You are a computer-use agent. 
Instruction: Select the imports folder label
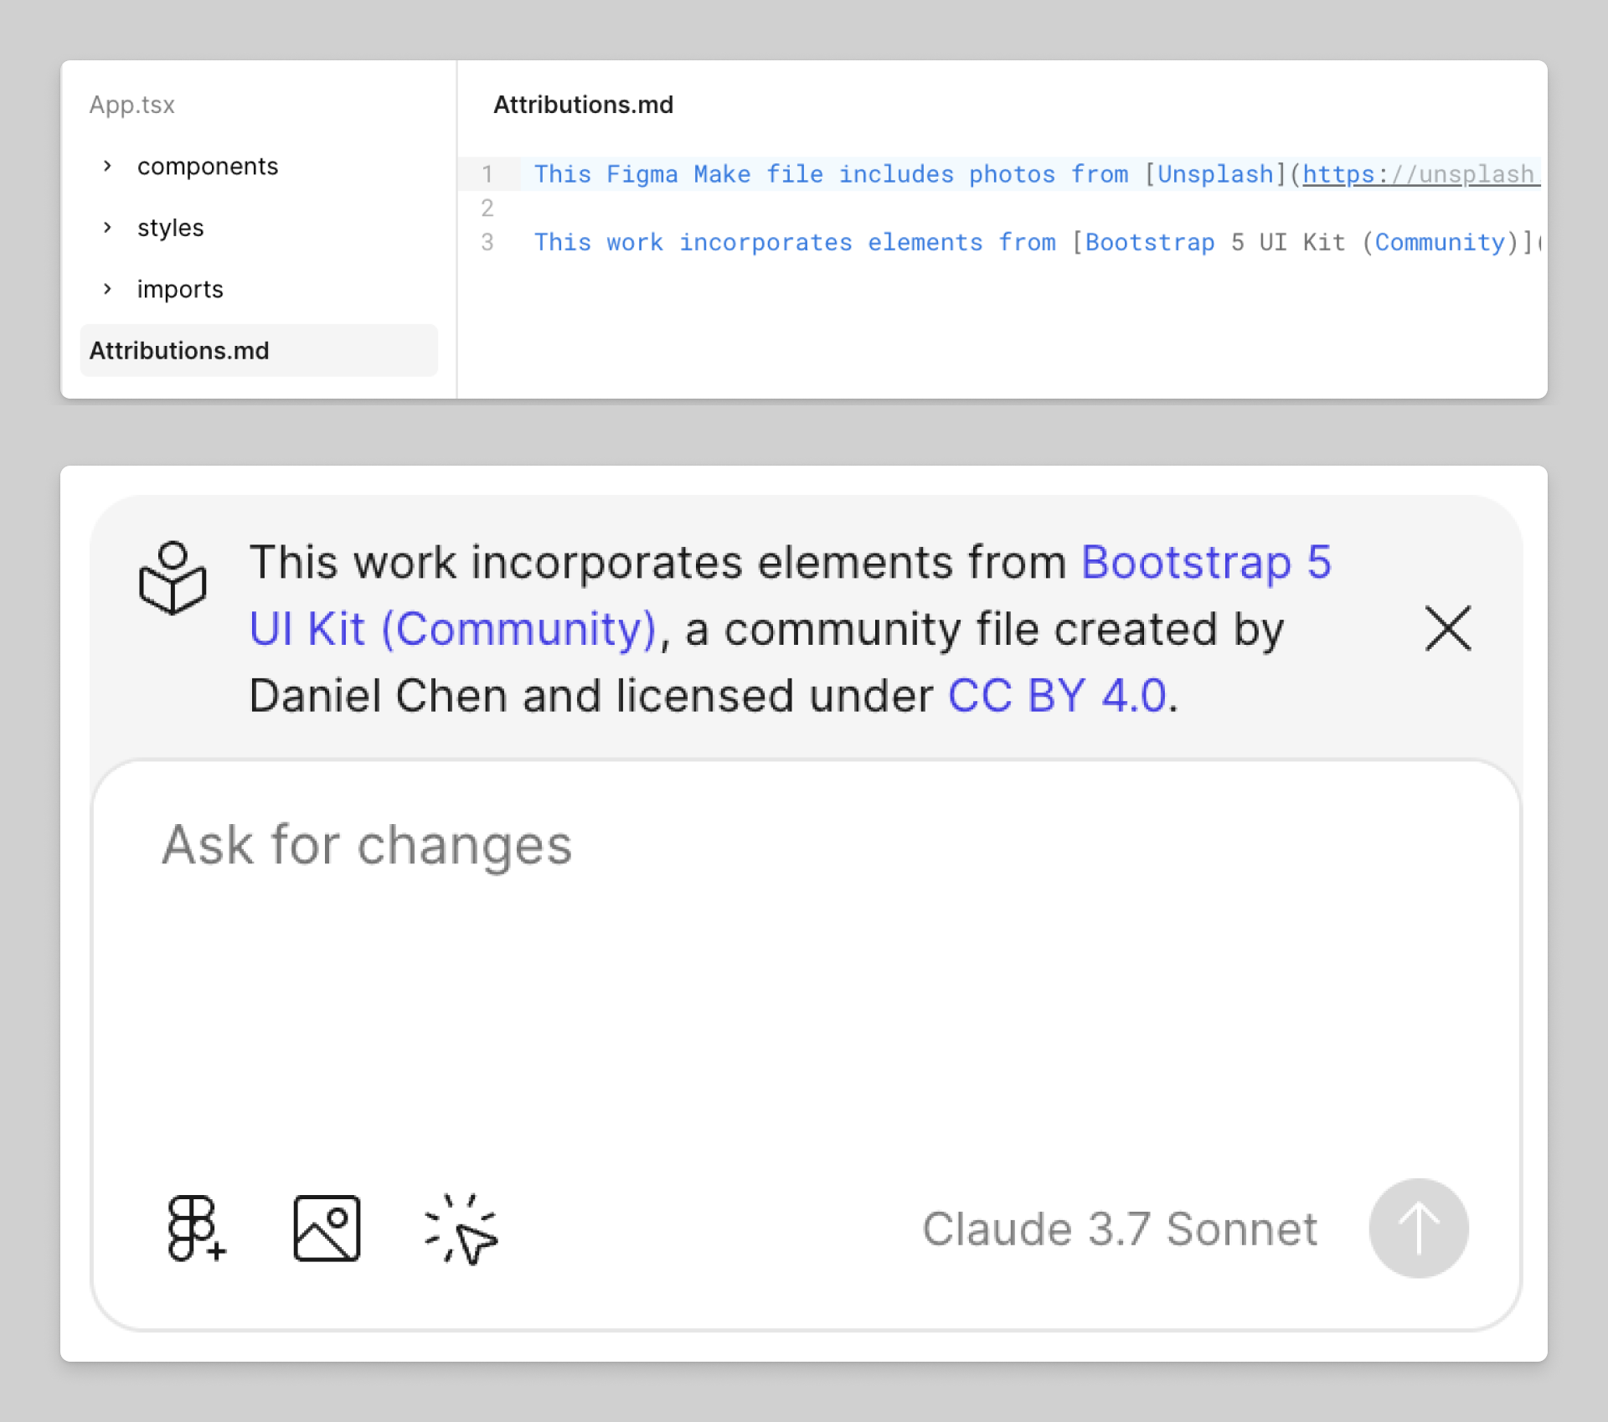point(180,289)
